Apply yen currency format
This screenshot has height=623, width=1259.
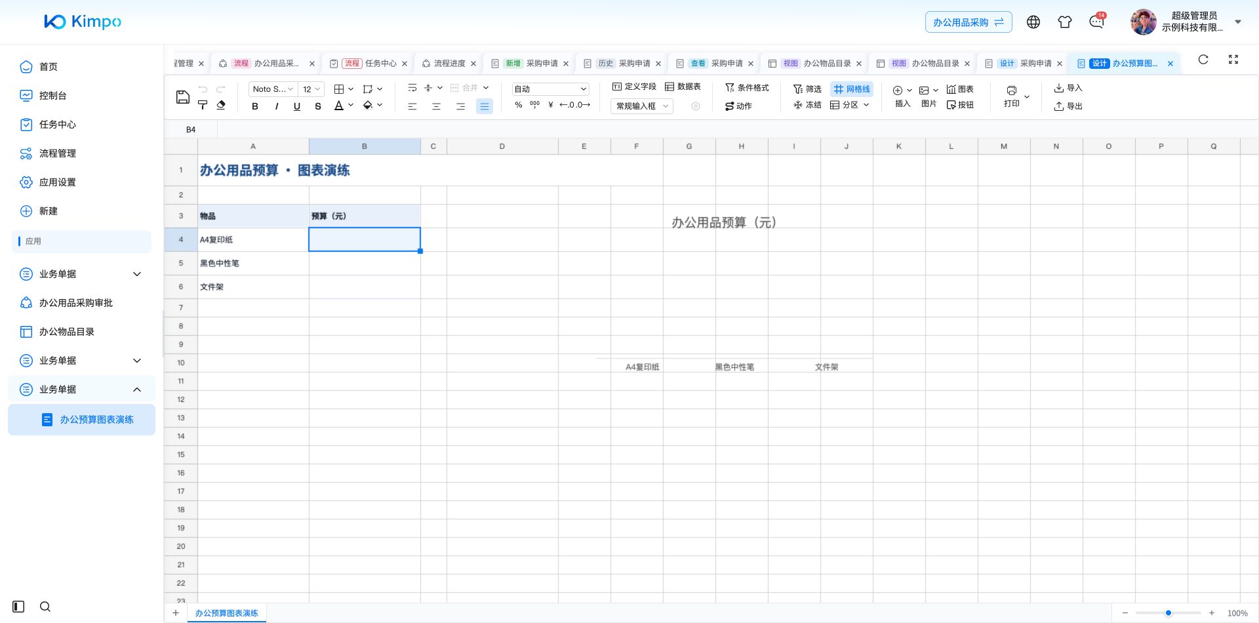(551, 105)
